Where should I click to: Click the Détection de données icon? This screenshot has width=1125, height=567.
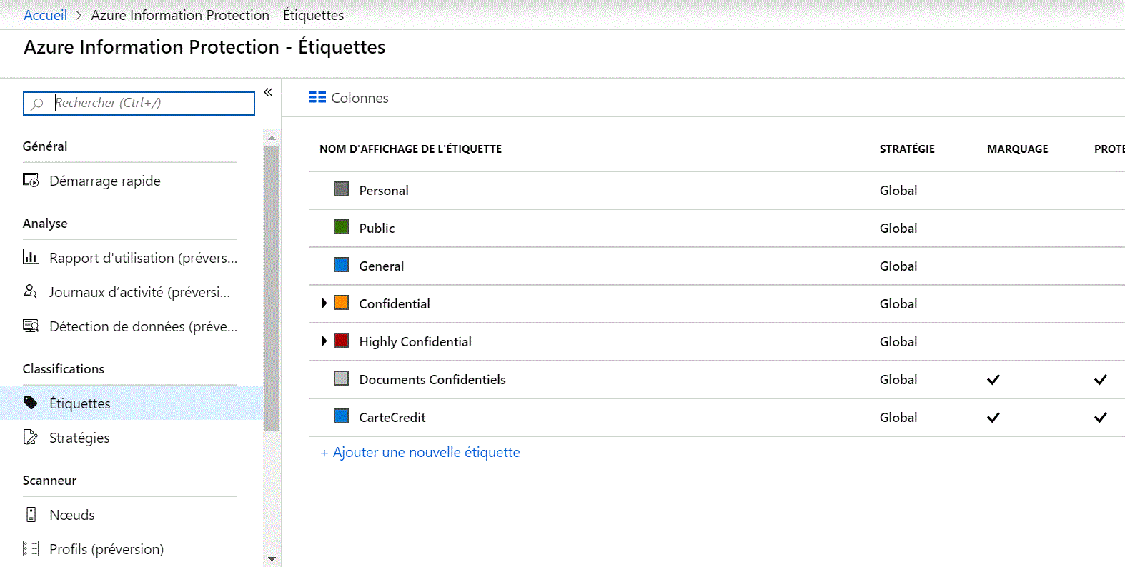[31, 326]
